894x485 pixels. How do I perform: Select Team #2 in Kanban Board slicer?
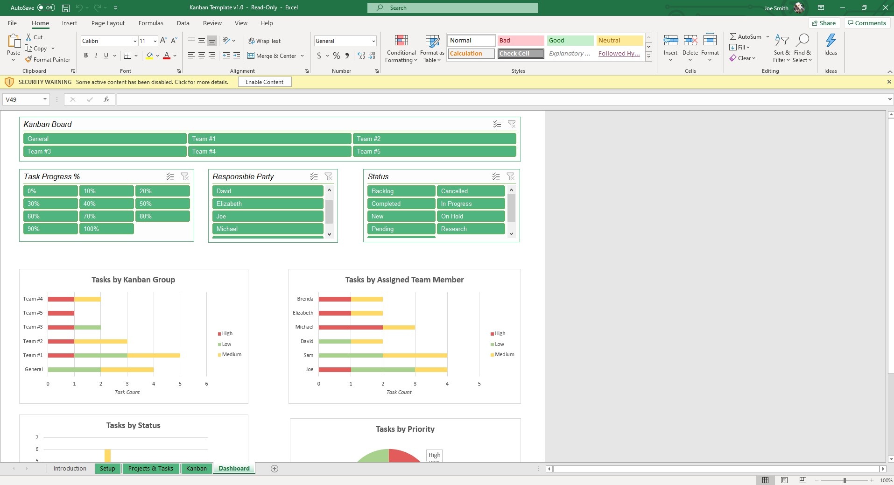pos(434,139)
